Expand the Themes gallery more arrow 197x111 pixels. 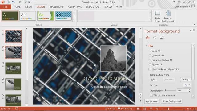point(74,20)
